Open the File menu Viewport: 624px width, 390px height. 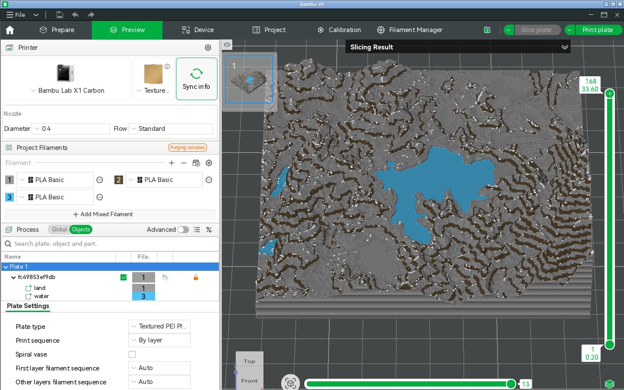[x=16, y=15]
